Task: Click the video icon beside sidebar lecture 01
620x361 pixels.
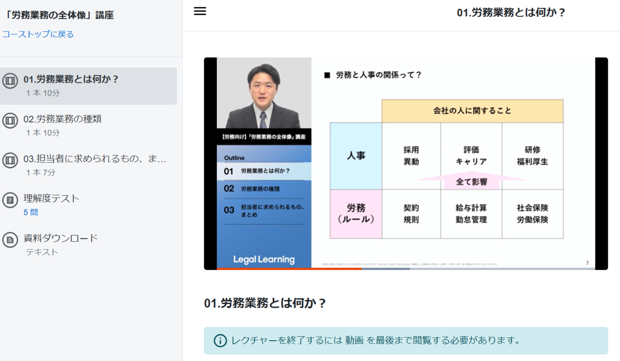Action: [x=10, y=80]
